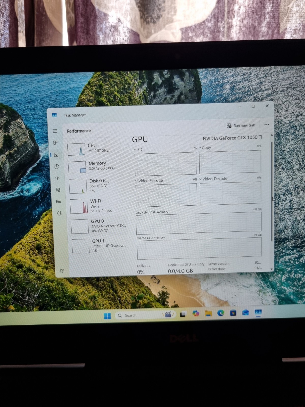Open the Details page icon
The width and height of the screenshot is (305, 407).
tap(58, 201)
